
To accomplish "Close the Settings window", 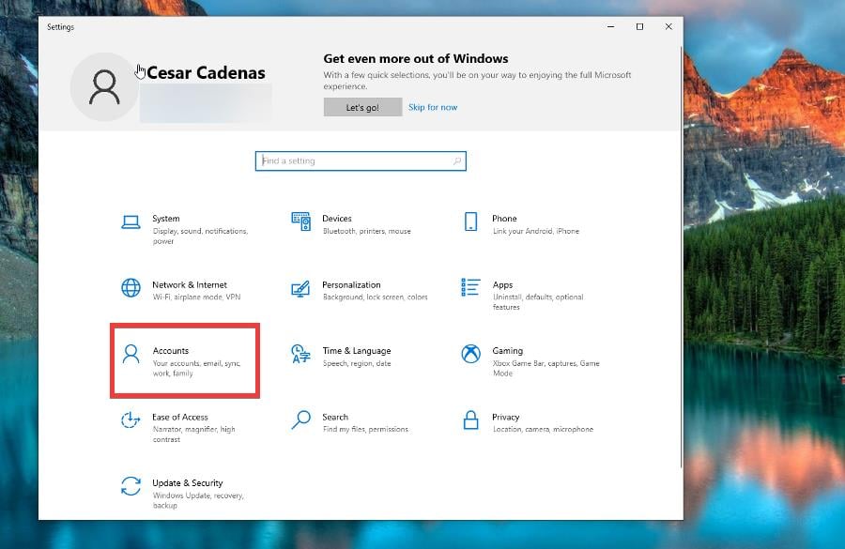I will pyautogui.click(x=668, y=26).
